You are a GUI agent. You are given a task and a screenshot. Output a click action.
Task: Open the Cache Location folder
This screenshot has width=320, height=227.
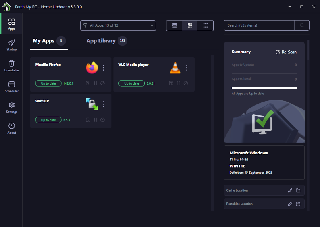click(298, 190)
